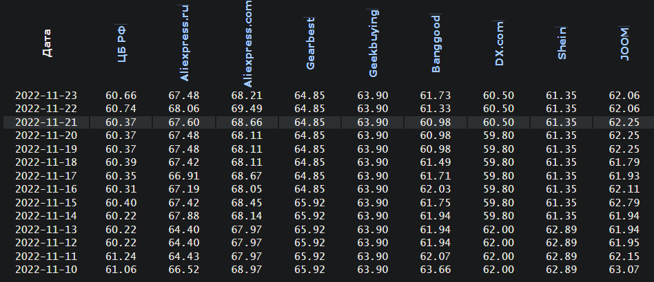The width and height of the screenshot is (654, 282).
Task: Click Gearbest value 65.92 for 2022-11-15
Action: click(309, 203)
